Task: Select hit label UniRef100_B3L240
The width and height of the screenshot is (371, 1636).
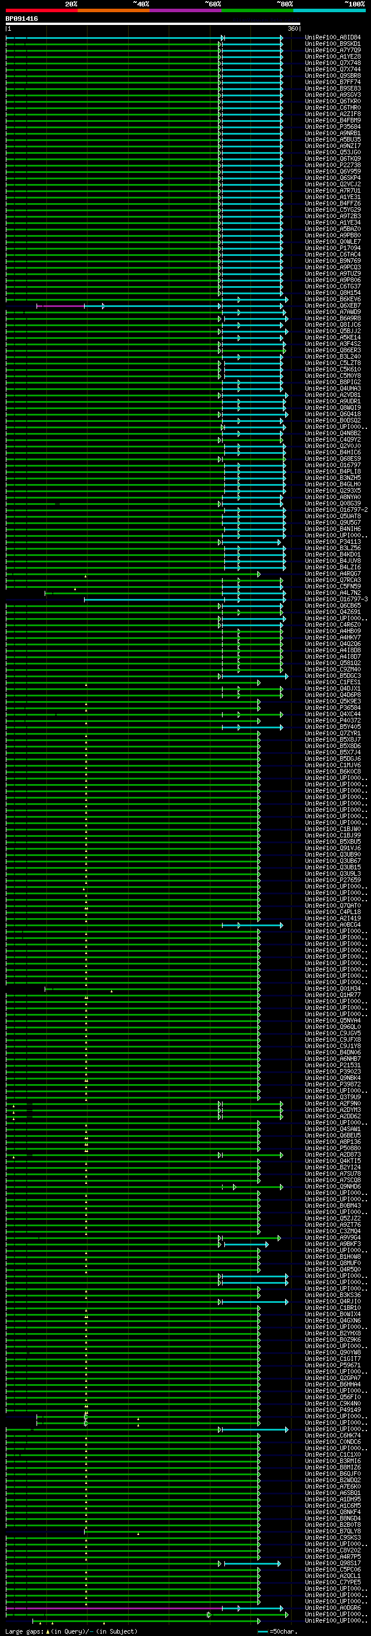Action: (333, 356)
